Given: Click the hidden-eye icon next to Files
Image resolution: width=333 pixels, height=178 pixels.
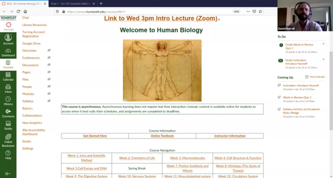Looking at the screenshot, I should 49,79.
